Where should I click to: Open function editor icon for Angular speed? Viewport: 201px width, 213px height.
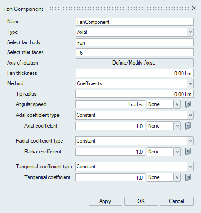click(x=188, y=104)
